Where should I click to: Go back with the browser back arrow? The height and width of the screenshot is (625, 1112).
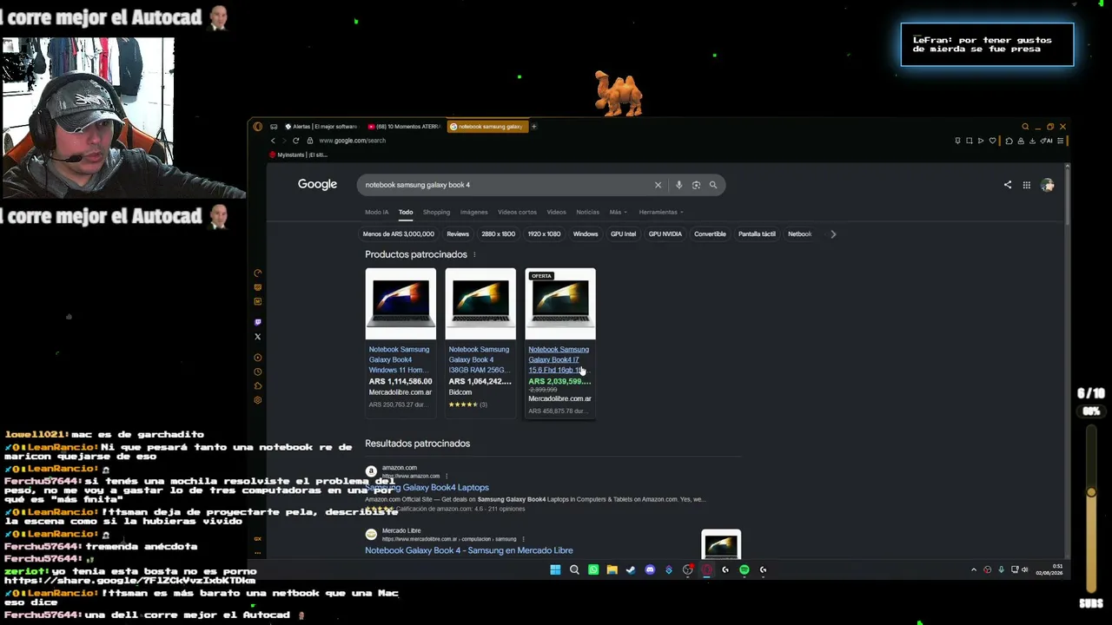tap(273, 141)
